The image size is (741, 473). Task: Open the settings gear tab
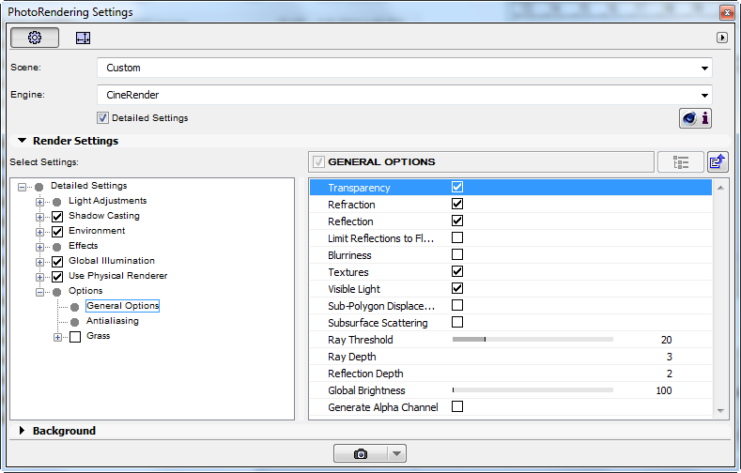click(x=35, y=38)
